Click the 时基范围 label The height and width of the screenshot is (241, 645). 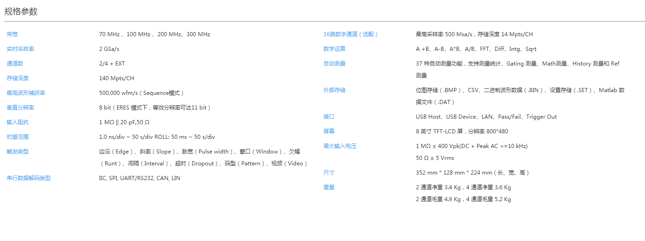coord(18,137)
